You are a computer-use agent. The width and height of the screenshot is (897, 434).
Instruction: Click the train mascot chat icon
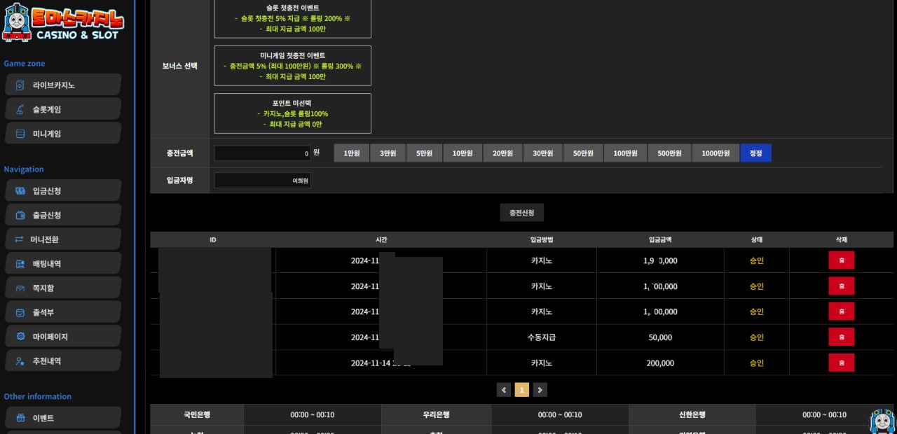tap(882, 420)
